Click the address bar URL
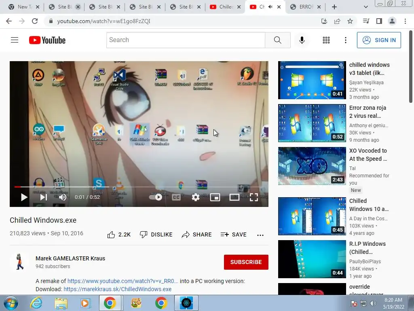The height and width of the screenshot is (311, 414). point(103,21)
